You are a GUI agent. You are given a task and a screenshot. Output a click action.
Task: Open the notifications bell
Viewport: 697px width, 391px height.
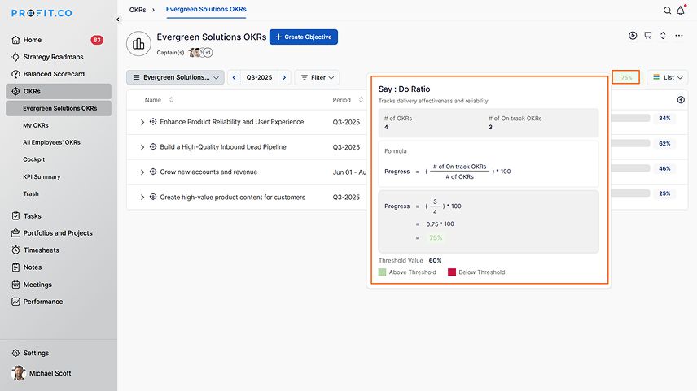pos(681,11)
